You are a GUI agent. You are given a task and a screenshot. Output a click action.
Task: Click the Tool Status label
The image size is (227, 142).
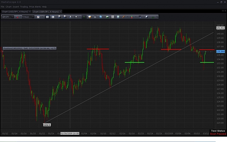(x=218, y=131)
